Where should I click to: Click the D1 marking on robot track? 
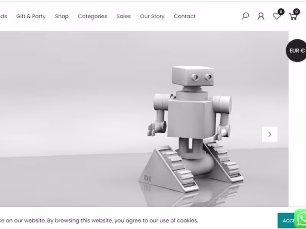click(147, 178)
